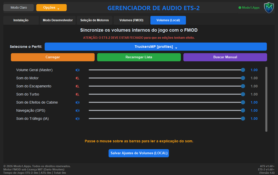Click the purple Buscar Manual button
Screen dimensions: 278x175
225,57
